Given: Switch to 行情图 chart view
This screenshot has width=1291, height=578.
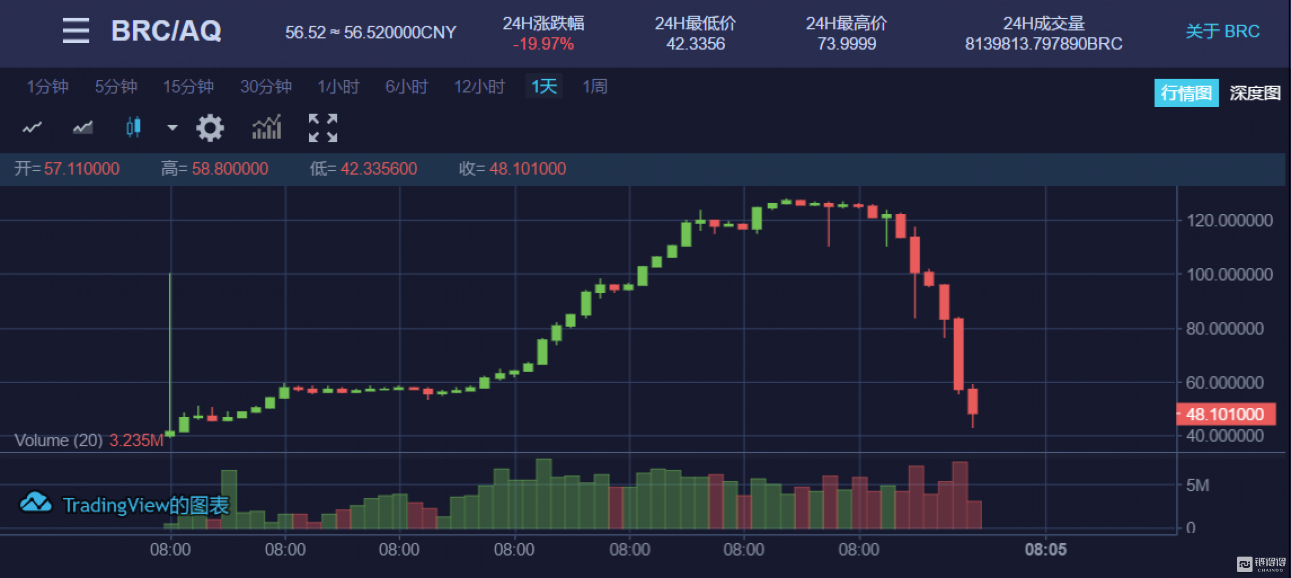Looking at the screenshot, I should [x=1186, y=93].
